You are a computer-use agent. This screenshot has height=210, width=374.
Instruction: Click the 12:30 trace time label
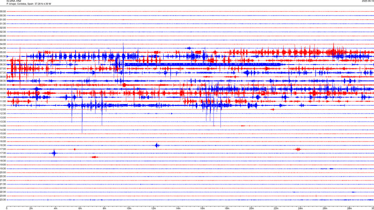pos(3,113)
